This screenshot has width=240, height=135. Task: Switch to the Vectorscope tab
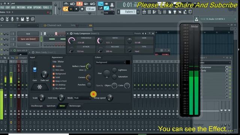[75, 106]
